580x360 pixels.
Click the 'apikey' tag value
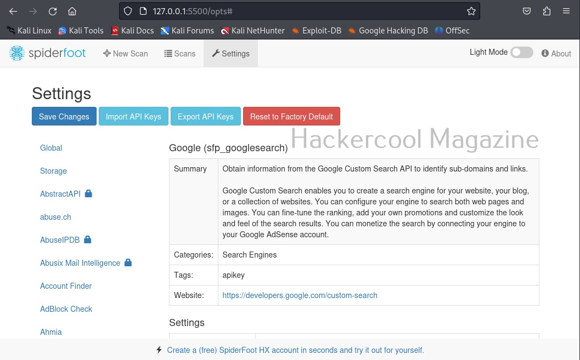(233, 275)
